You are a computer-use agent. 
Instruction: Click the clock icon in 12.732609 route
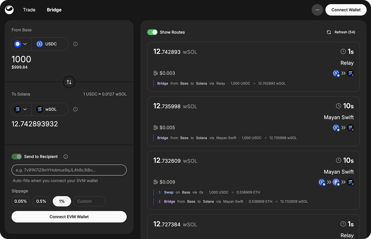click(338, 160)
